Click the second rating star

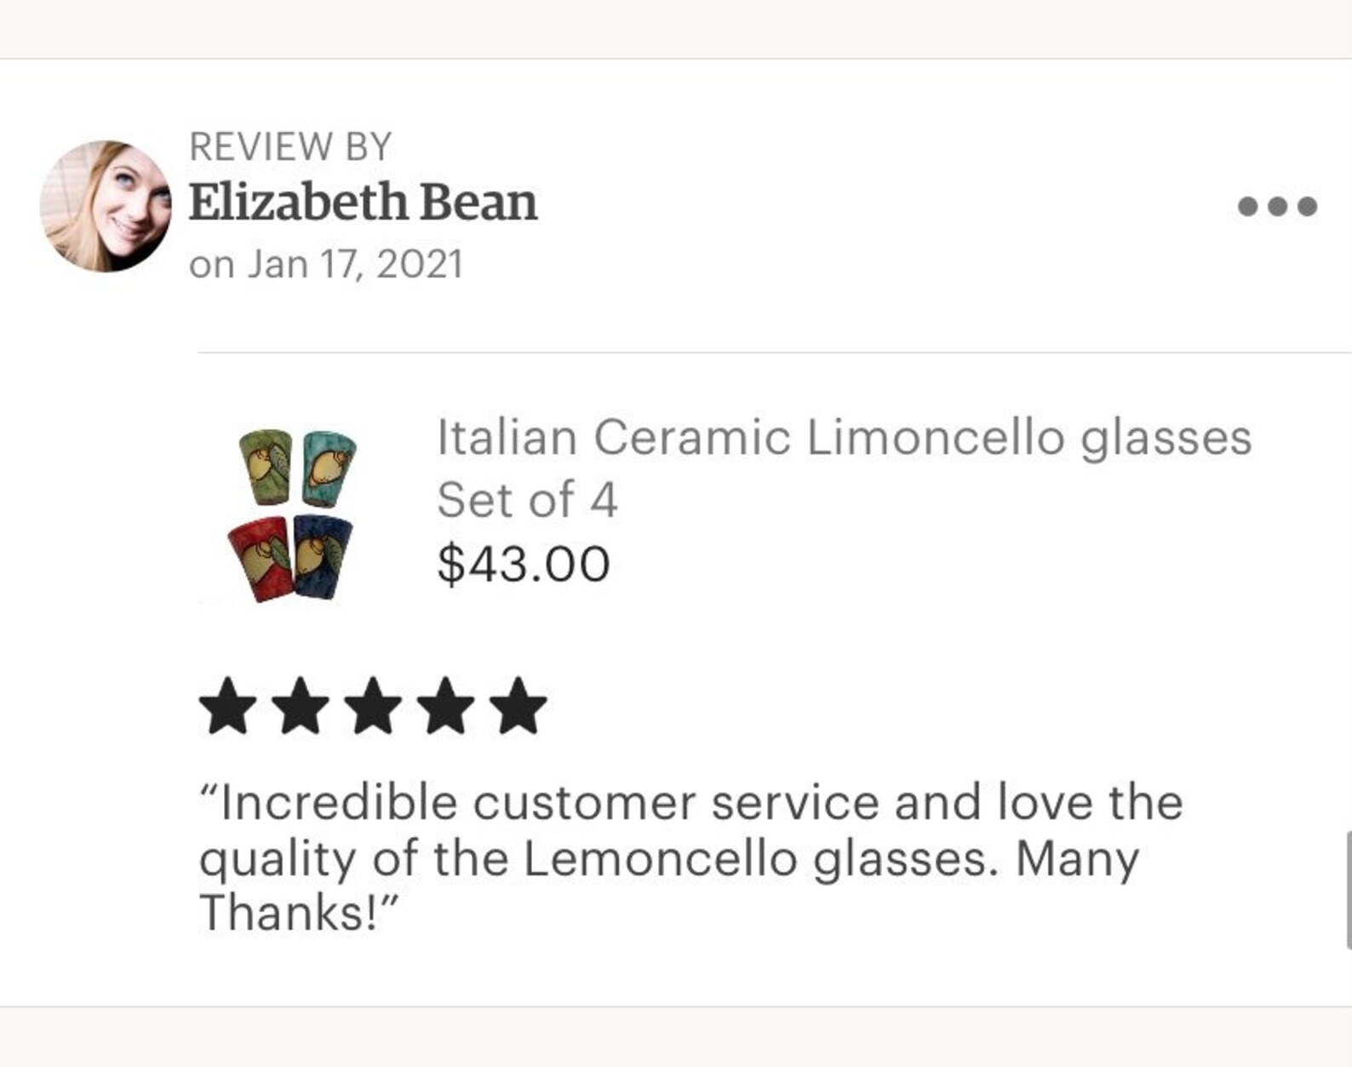[x=301, y=706]
